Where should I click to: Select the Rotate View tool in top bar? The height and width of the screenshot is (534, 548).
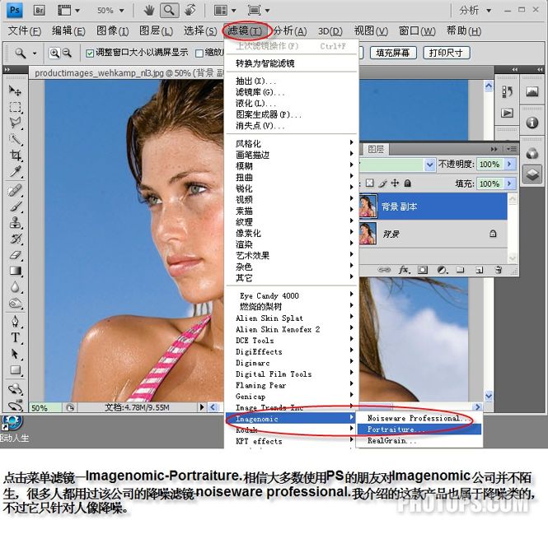[x=190, y=11]
